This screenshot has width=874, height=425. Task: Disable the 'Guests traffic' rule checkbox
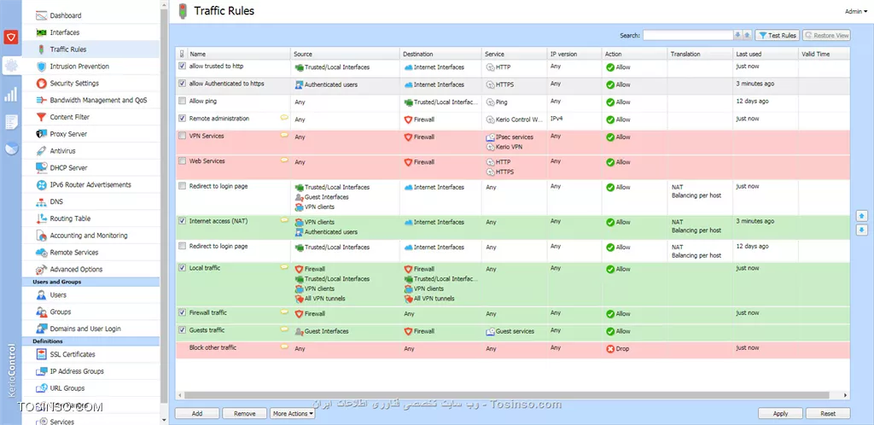[182, 330]
